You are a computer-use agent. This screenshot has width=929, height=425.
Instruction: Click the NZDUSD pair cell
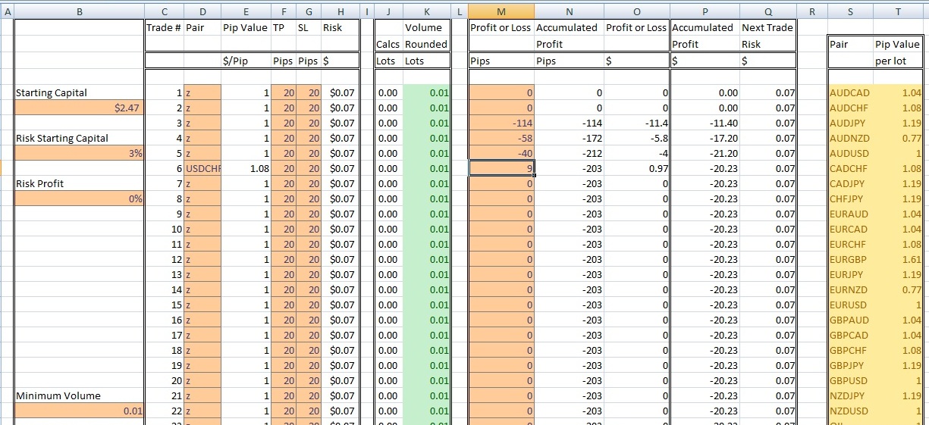coord(851,411)
